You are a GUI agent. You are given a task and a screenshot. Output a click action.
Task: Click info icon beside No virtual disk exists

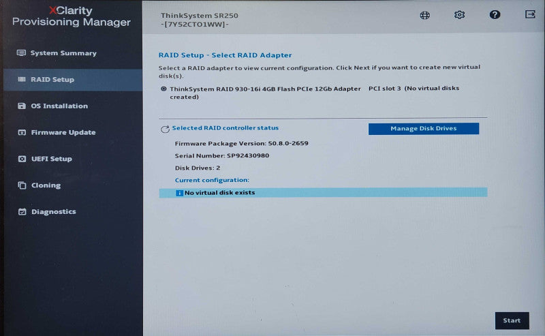179,193
